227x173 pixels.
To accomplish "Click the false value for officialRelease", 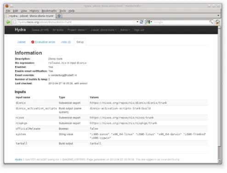I will point(94,128).
